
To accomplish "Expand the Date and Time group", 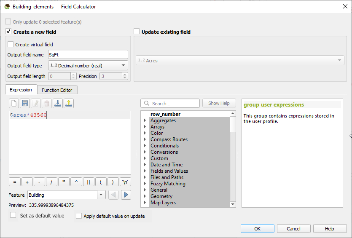I will tap(145, 164).
